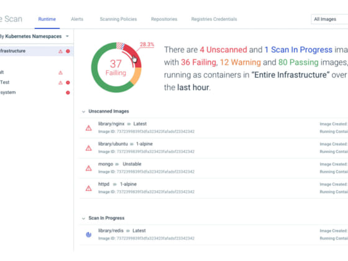This screenshot has height=261, width=348.
Task: Click warning triangle on Infrastructure row
Action: pyautogui.click(x=60, y=51)
